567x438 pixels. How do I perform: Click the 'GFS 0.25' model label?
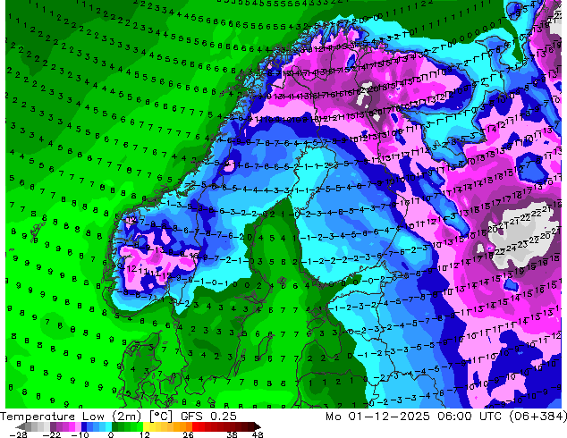pyautogui.click(x=208, y=417)
